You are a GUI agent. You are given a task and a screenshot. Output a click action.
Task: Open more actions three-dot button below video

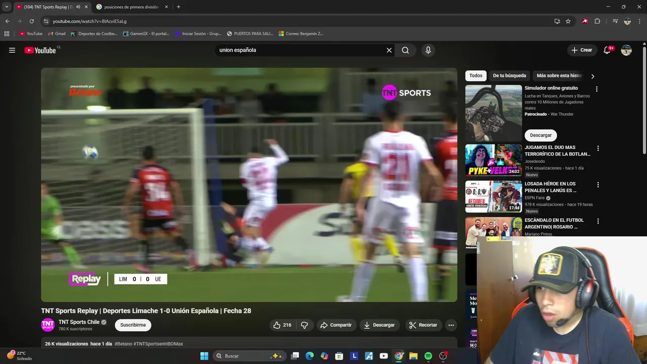click(451, 325)
